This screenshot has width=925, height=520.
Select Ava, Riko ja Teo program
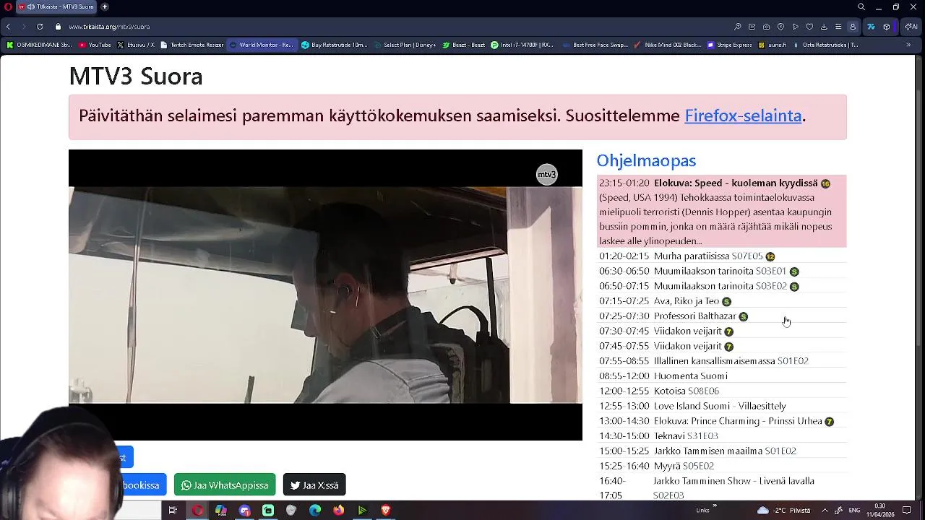coord(721,301)
